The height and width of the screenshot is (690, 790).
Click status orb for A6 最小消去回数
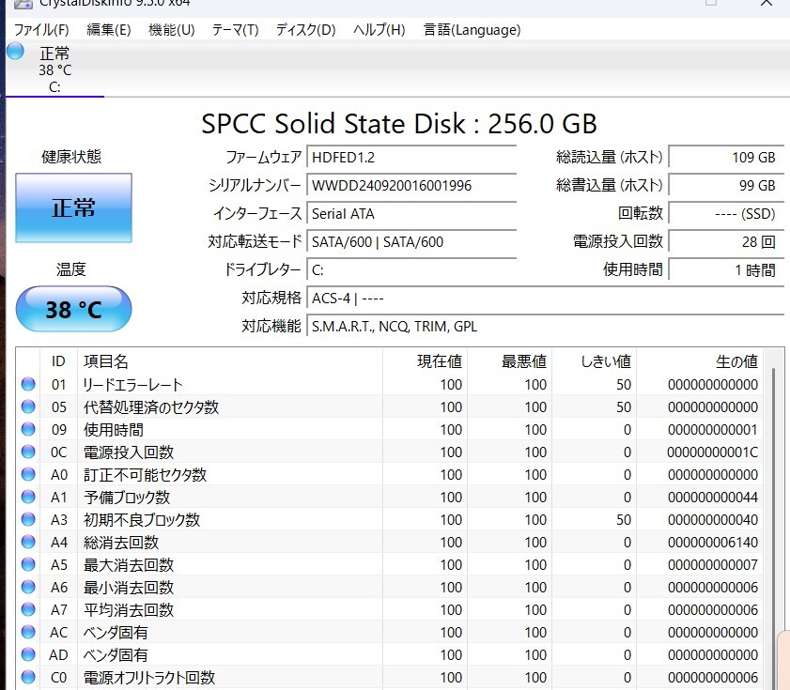pos(28,587)
